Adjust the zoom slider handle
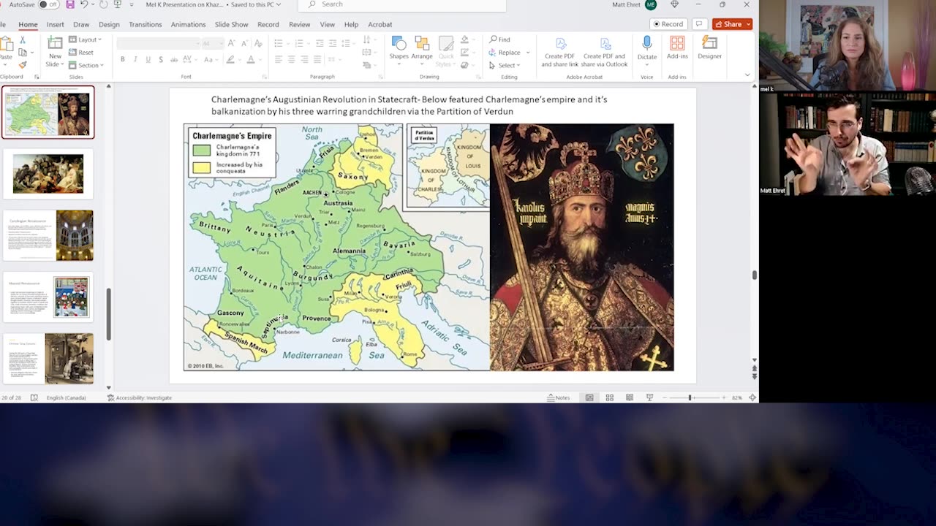Viewport: 936px width, 526px height. click(690, 397)
